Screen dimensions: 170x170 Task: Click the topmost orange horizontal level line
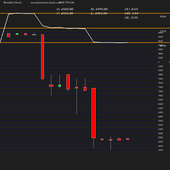click(85, 13)
